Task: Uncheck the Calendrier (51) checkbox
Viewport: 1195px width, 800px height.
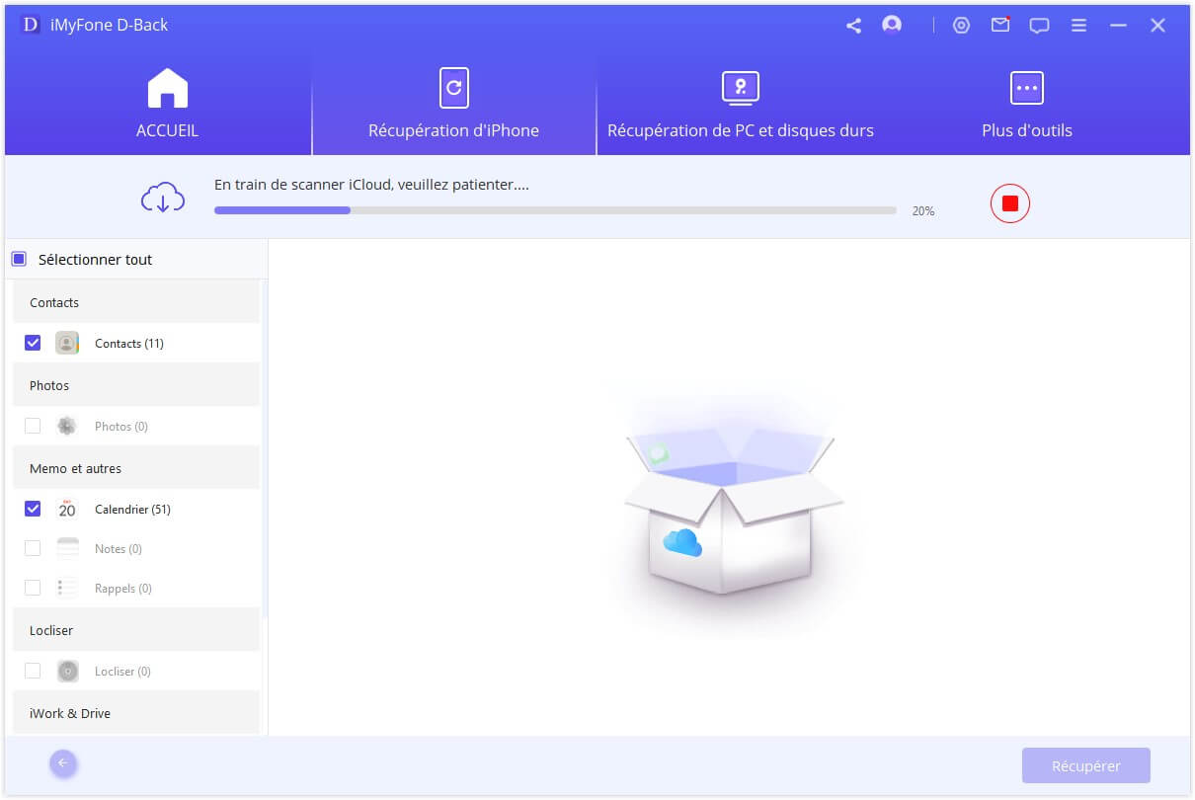Action: click(33, 509)
